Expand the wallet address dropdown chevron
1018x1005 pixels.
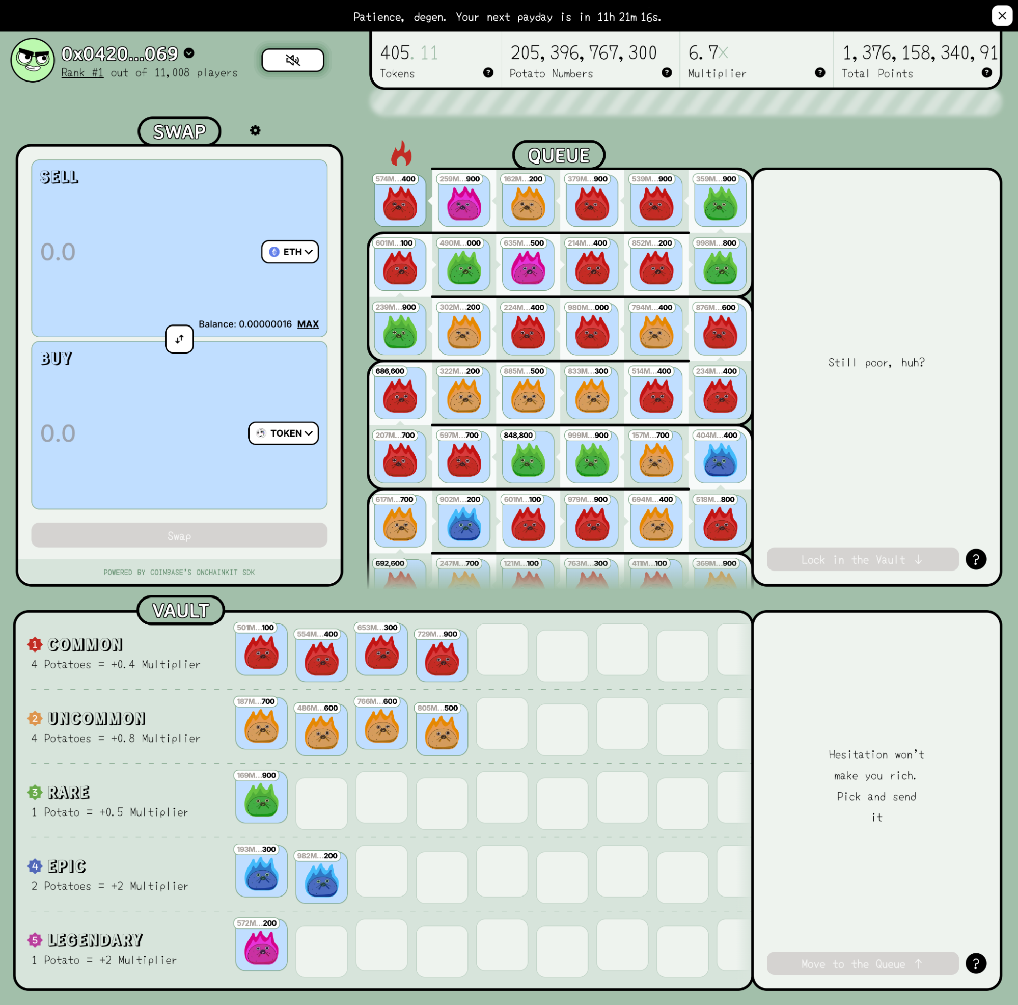(189, 53)
